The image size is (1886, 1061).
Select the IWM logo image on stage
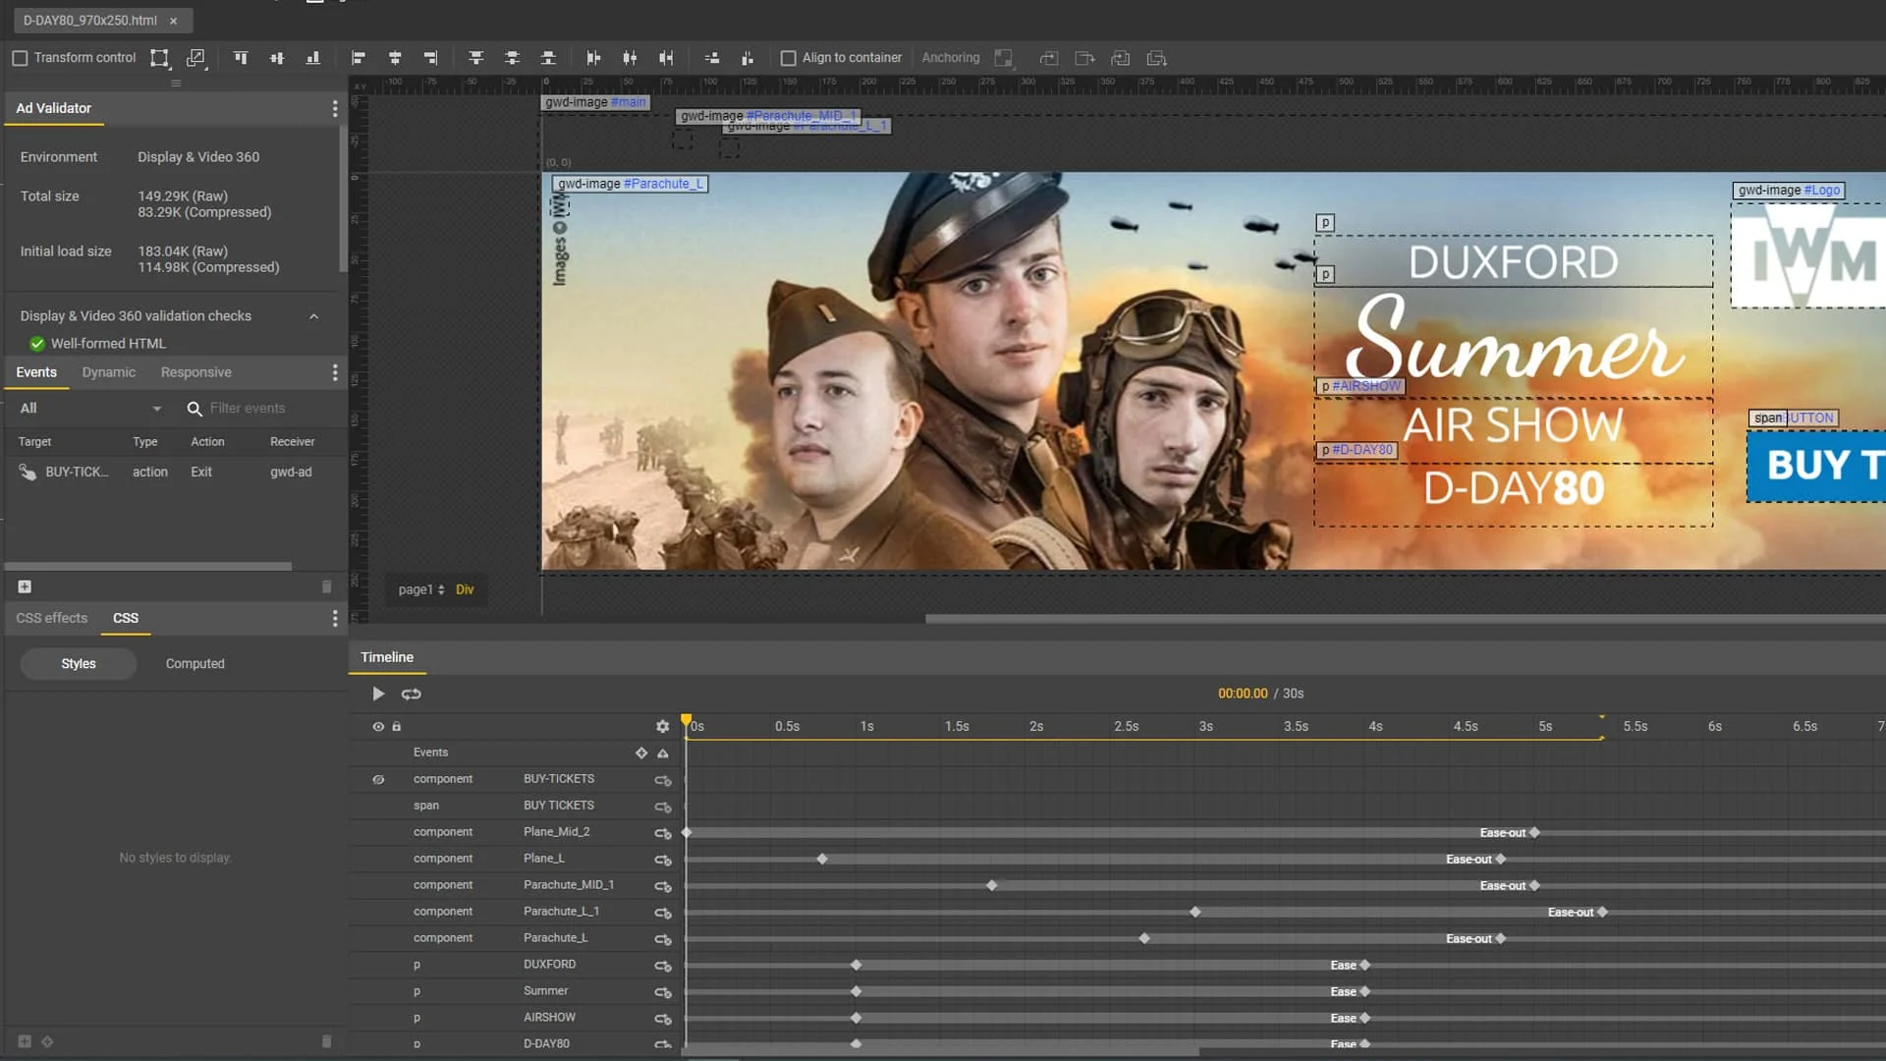[1807, 257]
